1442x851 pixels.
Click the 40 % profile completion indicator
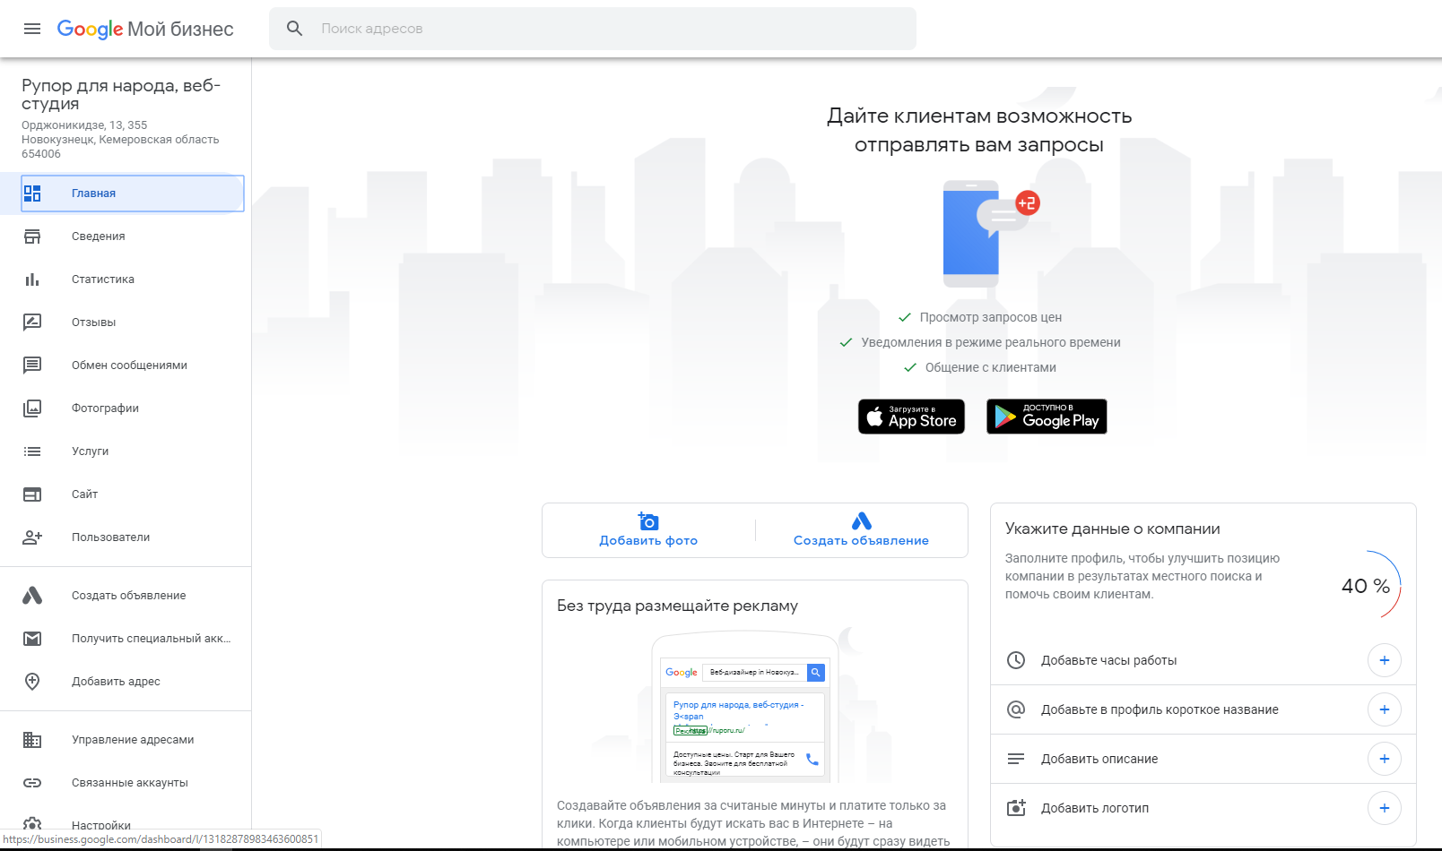1366,586
